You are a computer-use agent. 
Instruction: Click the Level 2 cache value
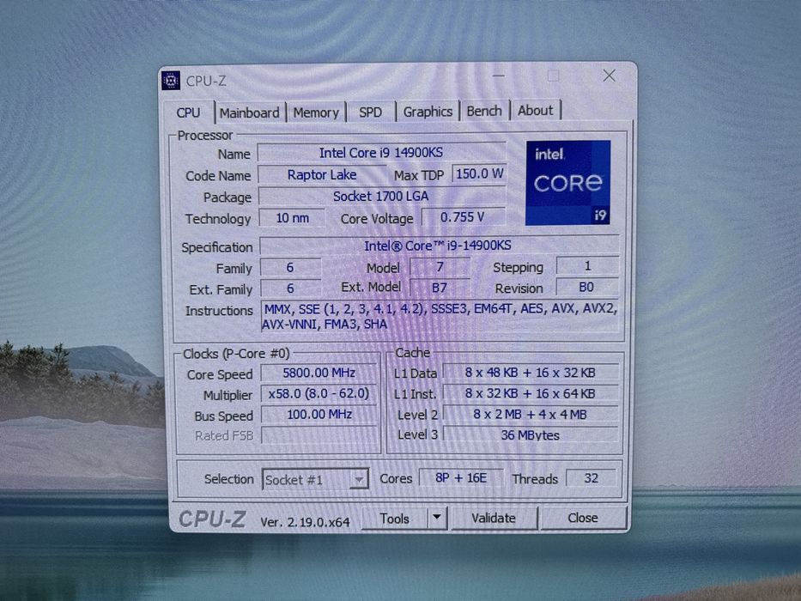click(x=531, y=414)
